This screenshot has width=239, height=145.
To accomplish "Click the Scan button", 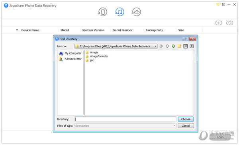I will tap(220, 137).
